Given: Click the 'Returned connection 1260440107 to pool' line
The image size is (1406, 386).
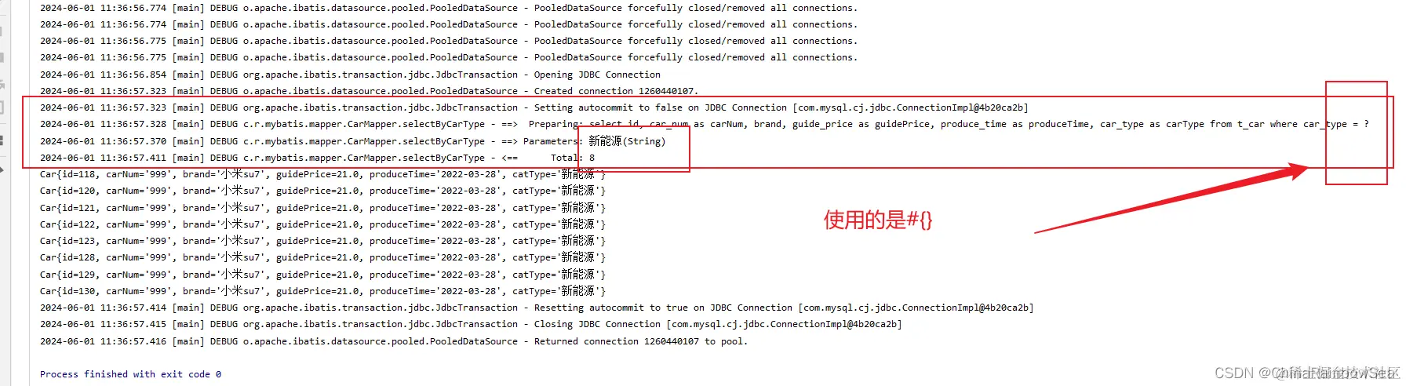Looking at the screenshot, I should tap(394, 341).
